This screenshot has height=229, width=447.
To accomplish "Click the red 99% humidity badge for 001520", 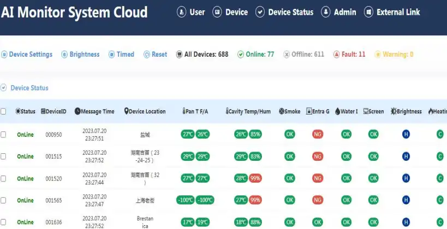I will 255,178.
